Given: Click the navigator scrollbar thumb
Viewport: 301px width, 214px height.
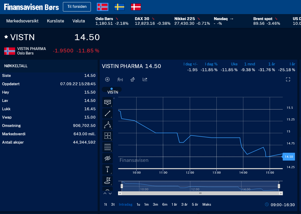Looking at the screenshot, I should 200,193.
